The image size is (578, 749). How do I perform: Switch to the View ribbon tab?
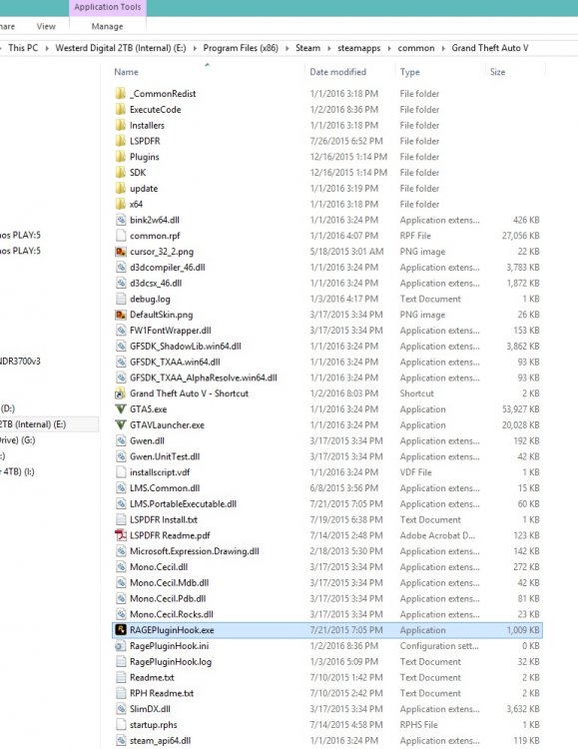(46, 26)
